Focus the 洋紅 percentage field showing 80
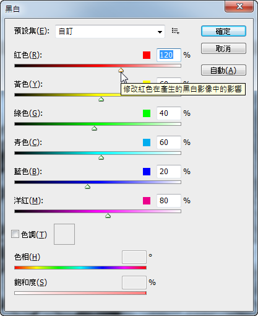This screenshot has height=316, width=258. [x=169, y=201]
